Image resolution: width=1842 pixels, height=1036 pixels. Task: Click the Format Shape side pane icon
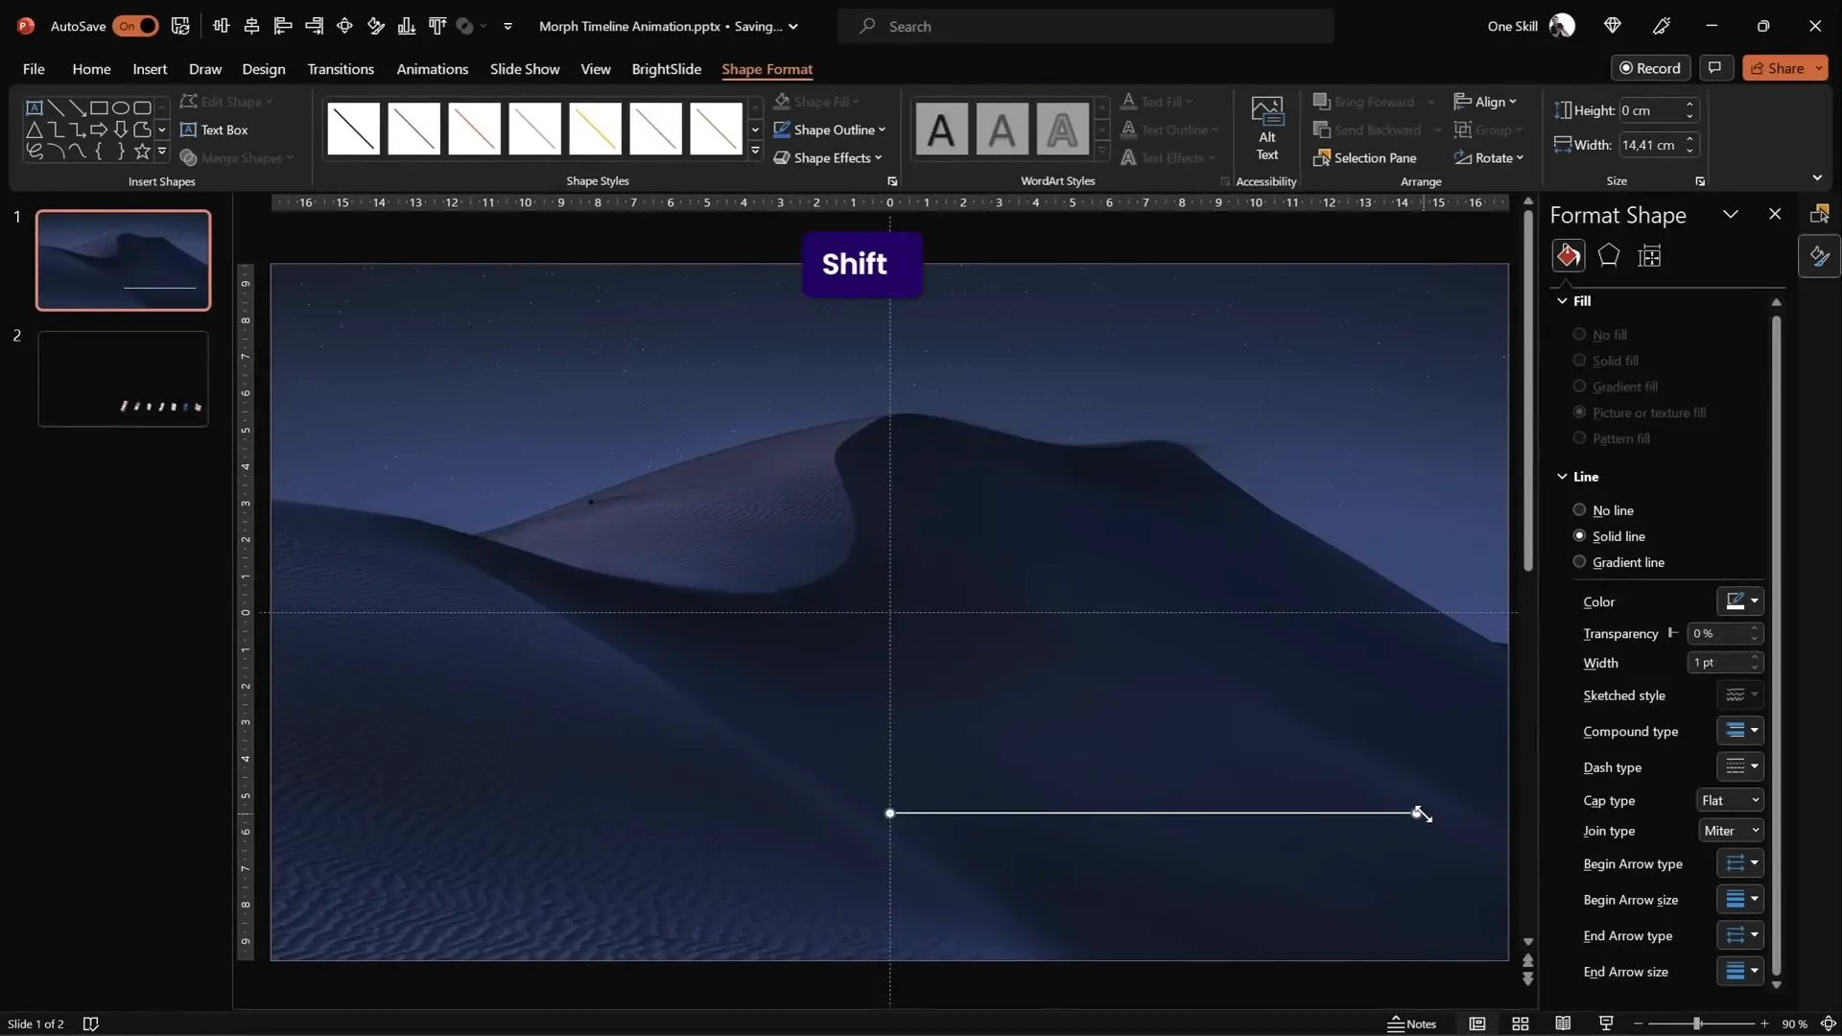[1819, 256]
